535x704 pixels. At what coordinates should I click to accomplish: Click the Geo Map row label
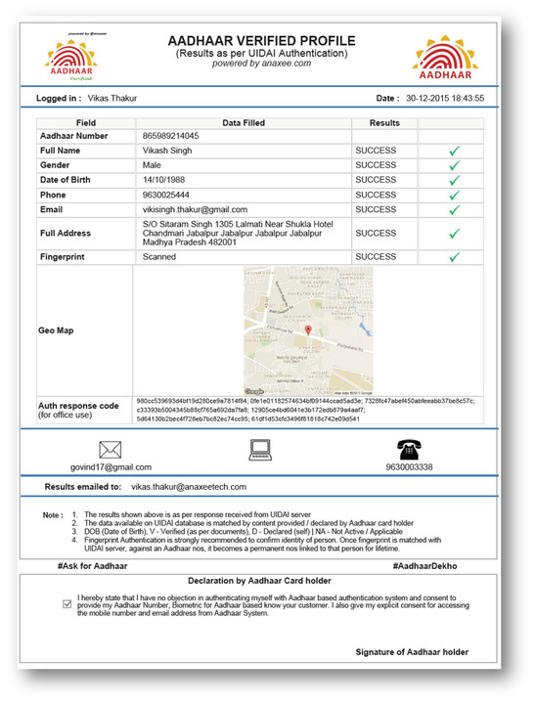pos(56,330)
